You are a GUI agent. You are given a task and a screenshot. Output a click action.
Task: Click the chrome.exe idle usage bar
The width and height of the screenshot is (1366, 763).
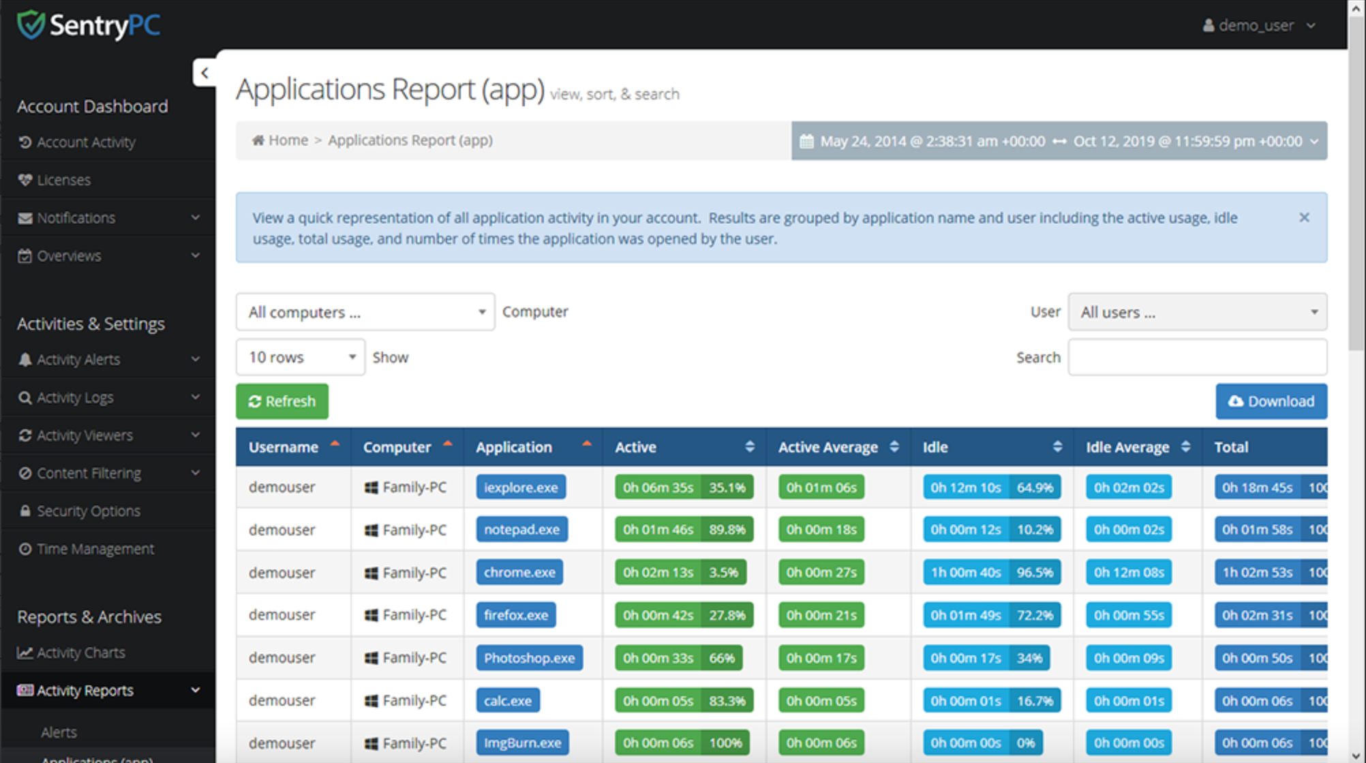(x=992, y=572)
